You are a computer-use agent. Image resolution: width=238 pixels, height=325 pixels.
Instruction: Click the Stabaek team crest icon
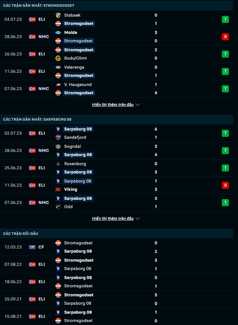58,15
